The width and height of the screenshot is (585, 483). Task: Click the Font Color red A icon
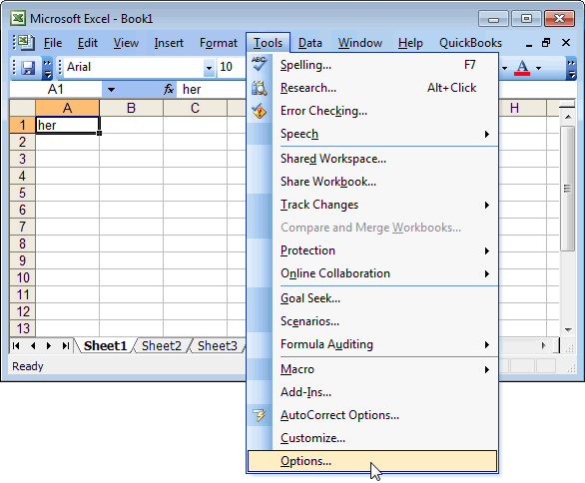[x=522, y=68]
